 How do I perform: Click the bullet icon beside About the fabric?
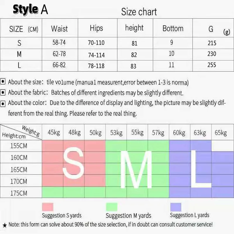click(x=3, y=93)
